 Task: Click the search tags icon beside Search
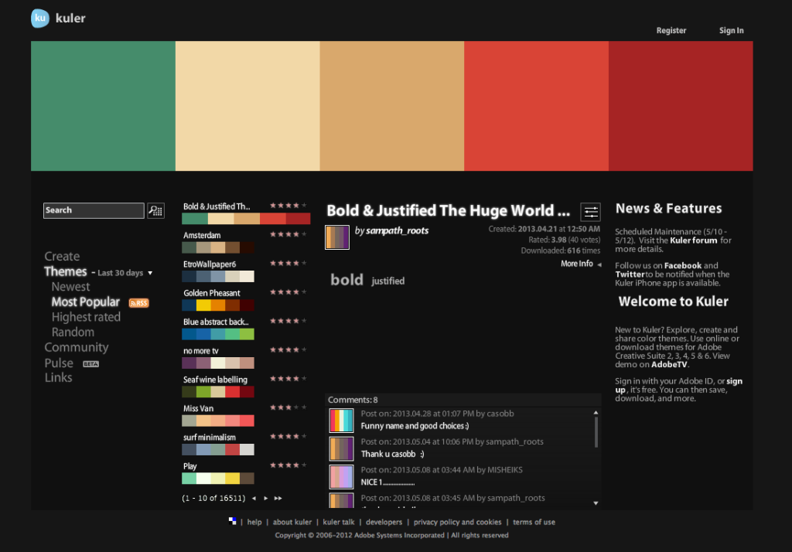pyautogui.click(x=155, y=210)
